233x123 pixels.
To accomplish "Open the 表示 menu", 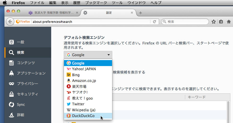I will point(65,3).
